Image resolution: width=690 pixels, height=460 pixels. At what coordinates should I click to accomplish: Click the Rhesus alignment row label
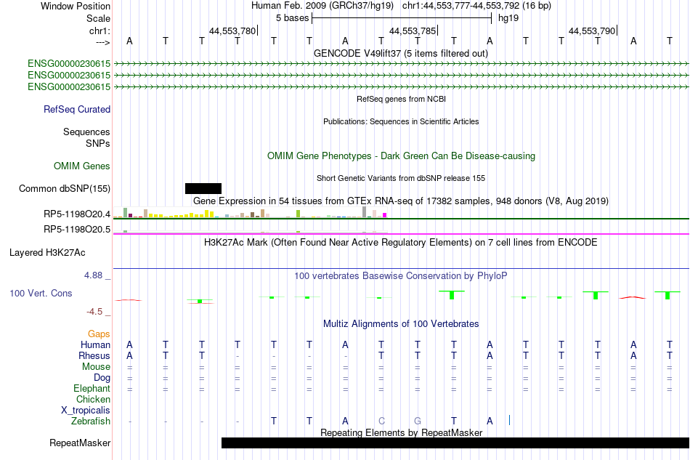tap(94, 355)
